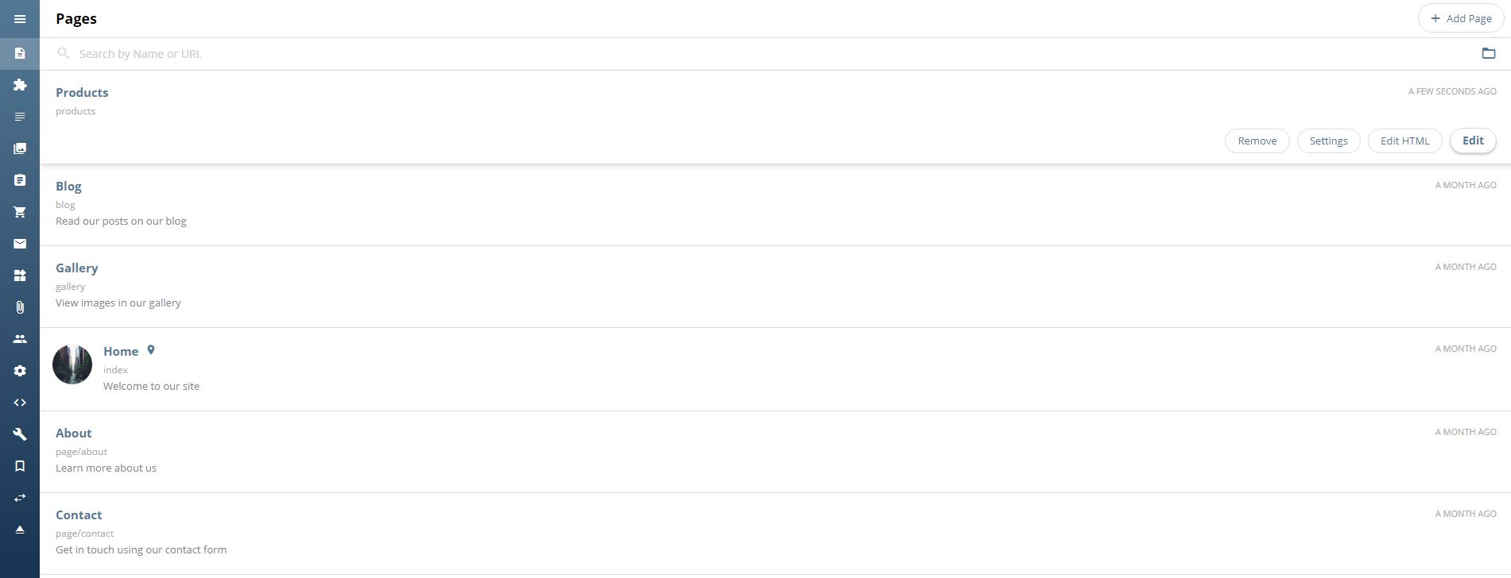Select the Home page thumbnail image
Viewport: 1511px width, 578px height.
(72, 364)
